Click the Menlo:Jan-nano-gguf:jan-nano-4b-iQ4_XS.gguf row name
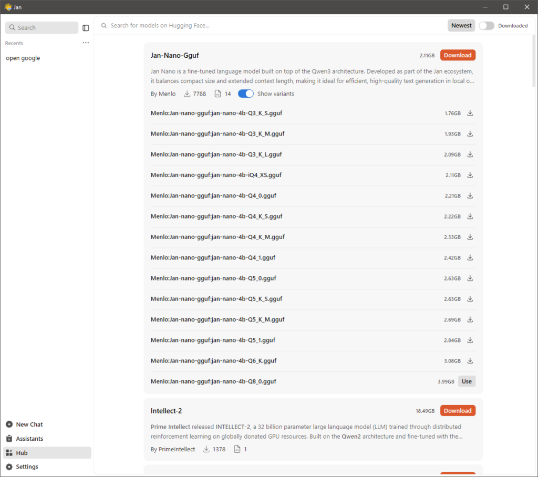Image resolution: width=538 pixels, height=477 pixels. click(216, 175)
